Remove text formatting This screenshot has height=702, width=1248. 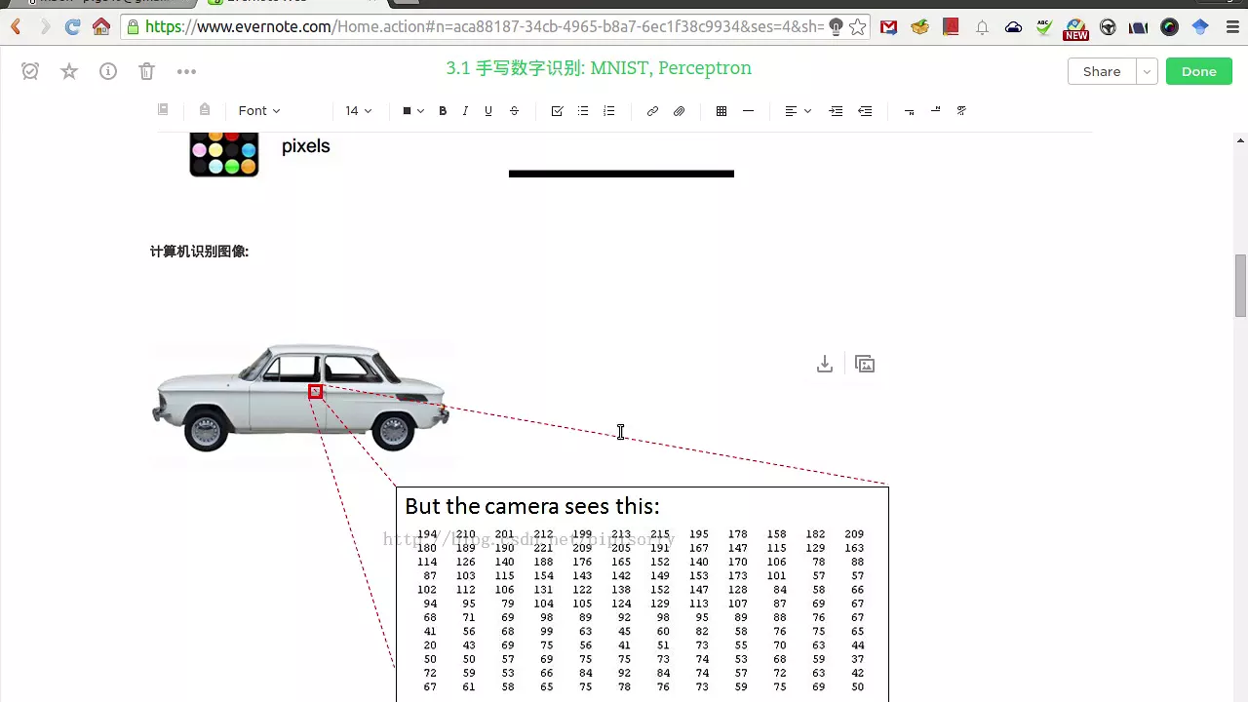[960, 111]
